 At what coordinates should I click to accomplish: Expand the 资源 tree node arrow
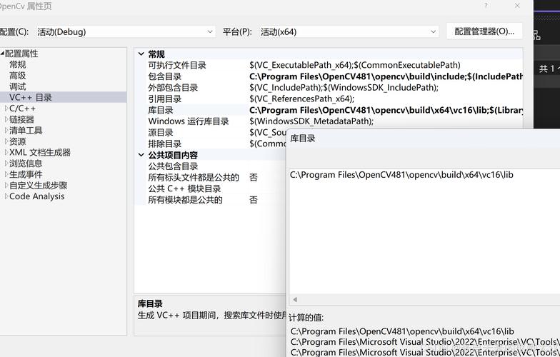pyautogui.click(x=6, y=141)
